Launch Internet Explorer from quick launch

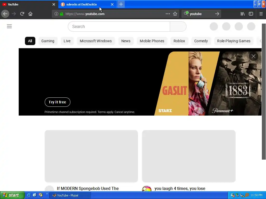29,195
